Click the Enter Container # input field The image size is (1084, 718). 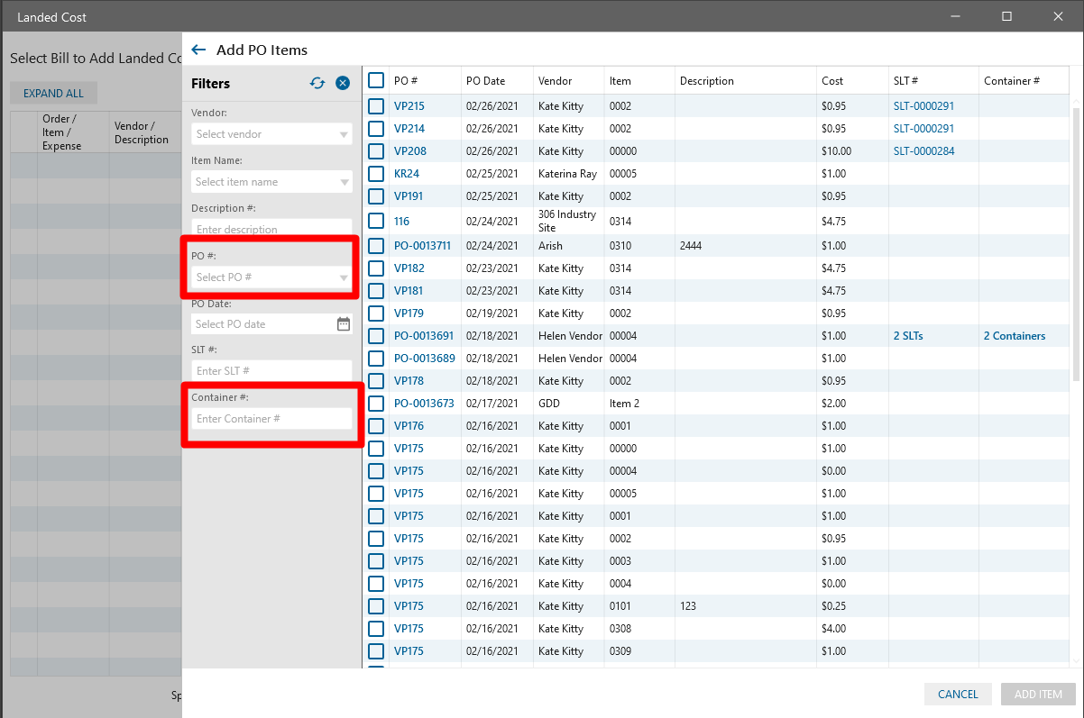(271, 419)
